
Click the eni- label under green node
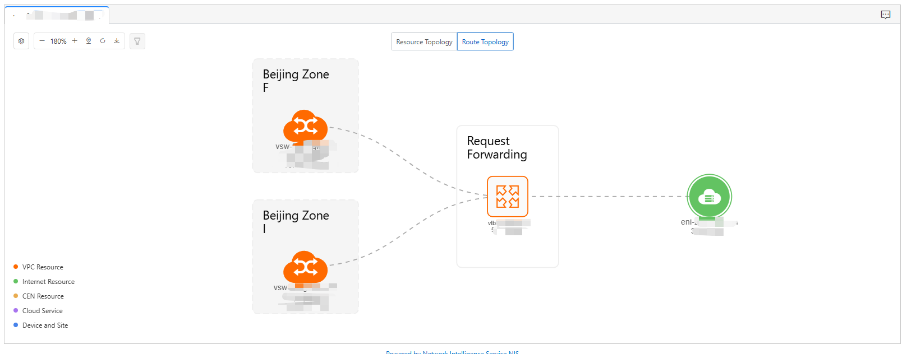689,222
